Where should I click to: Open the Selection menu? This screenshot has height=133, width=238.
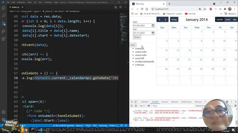(21, 2)
